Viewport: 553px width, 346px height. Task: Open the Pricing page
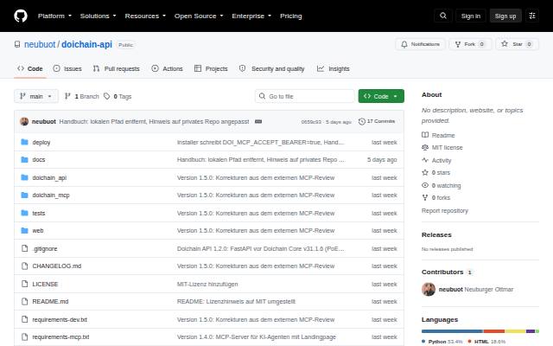pos(290,16)
